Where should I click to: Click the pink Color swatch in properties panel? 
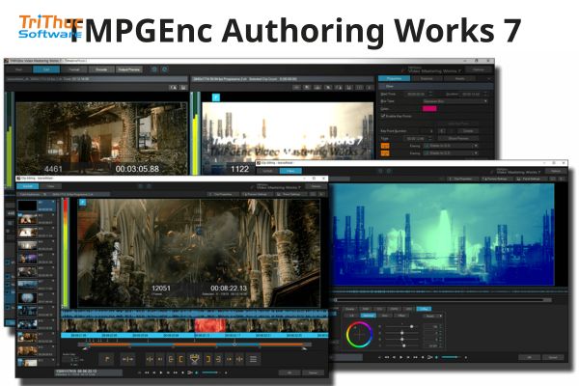tap(429, 109)
